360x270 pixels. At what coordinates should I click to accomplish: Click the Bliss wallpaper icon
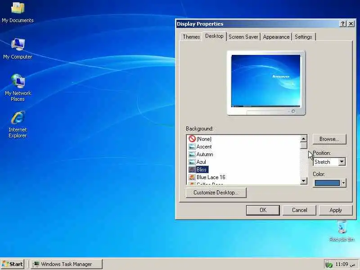[x=192, y=170]
